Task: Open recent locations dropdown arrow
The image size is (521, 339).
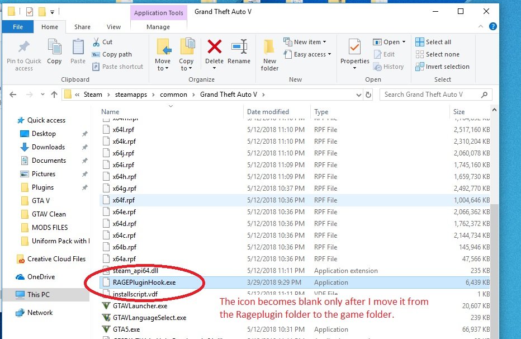Action: click(x=42, y=95)
